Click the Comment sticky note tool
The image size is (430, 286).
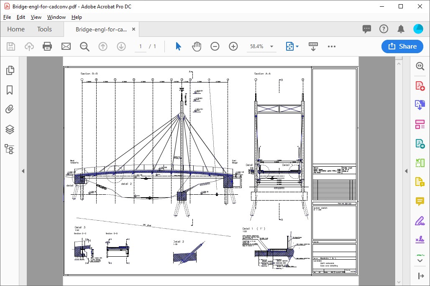click(420, 201)
